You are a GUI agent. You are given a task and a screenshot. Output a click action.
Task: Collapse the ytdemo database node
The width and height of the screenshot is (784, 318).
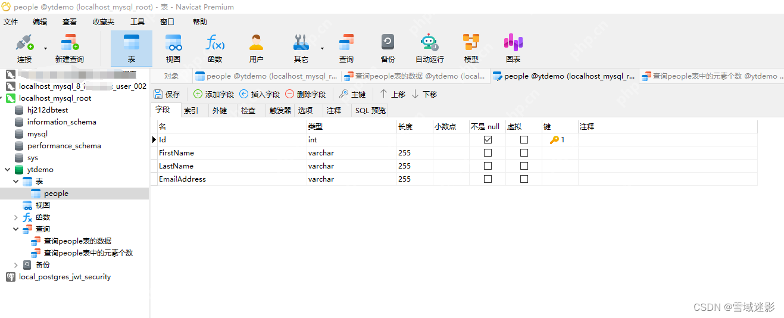[x=8, y=170]
